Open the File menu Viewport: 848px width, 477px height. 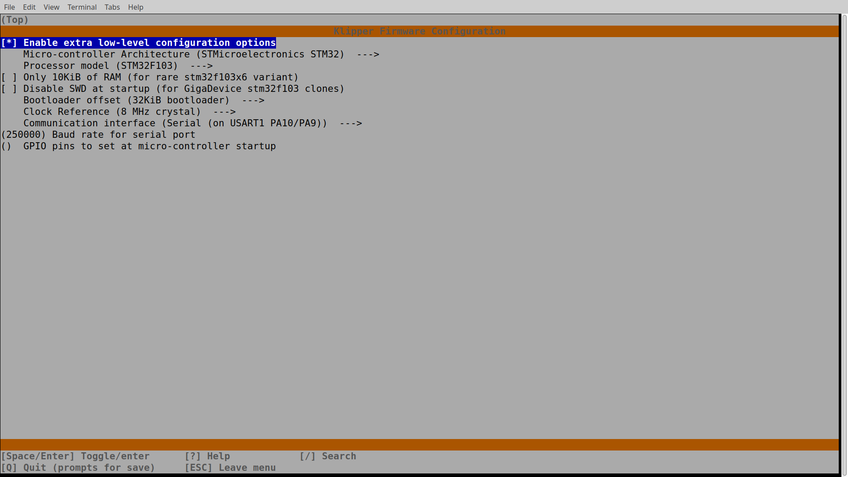click(9, 7)
